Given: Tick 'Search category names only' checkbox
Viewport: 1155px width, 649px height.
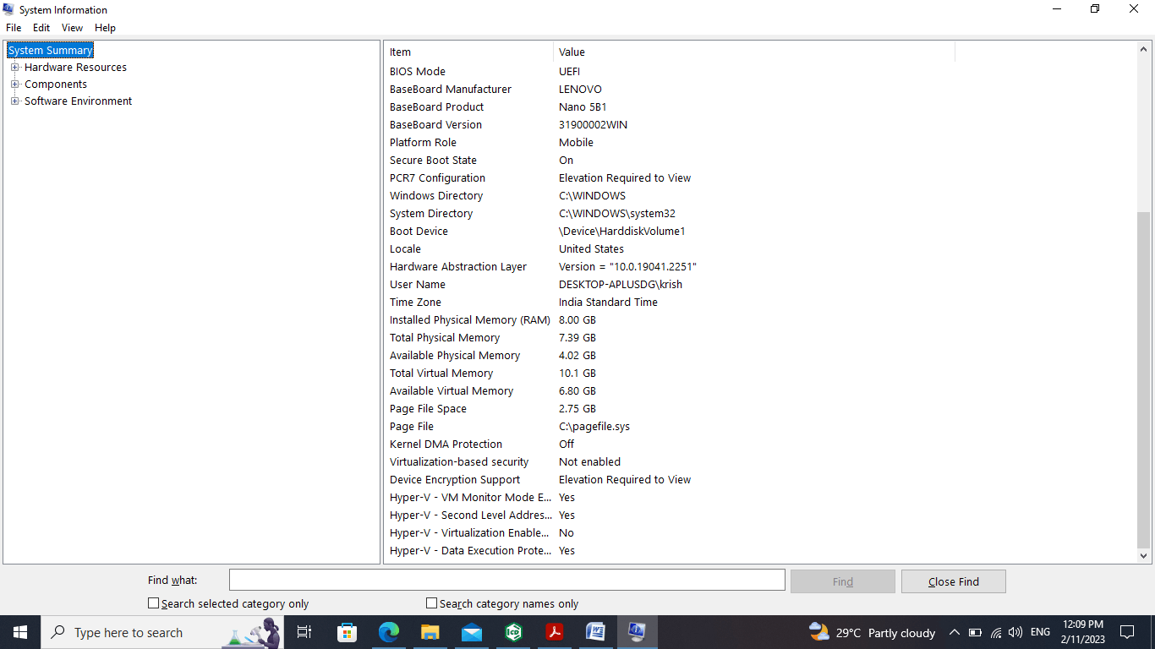Looking at the screenshot, I should pyautogui.click(x=431, y=603).
